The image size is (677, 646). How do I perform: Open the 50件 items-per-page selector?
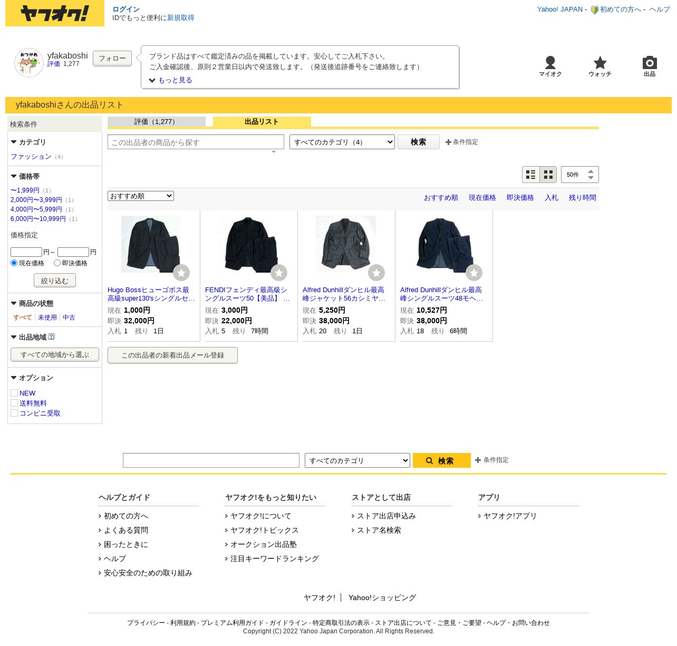pyautogui.click(x=580, y=175)
